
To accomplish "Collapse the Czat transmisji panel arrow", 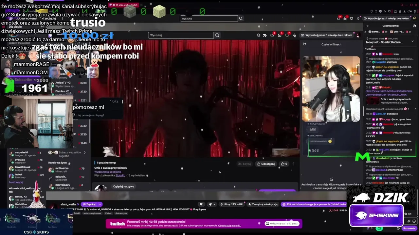I will pyautogui.click(x=367, y=26).
